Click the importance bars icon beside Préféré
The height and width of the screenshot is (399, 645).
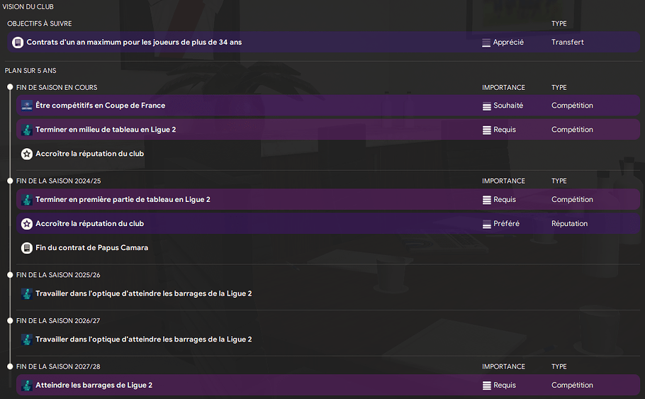click(487, 224)
